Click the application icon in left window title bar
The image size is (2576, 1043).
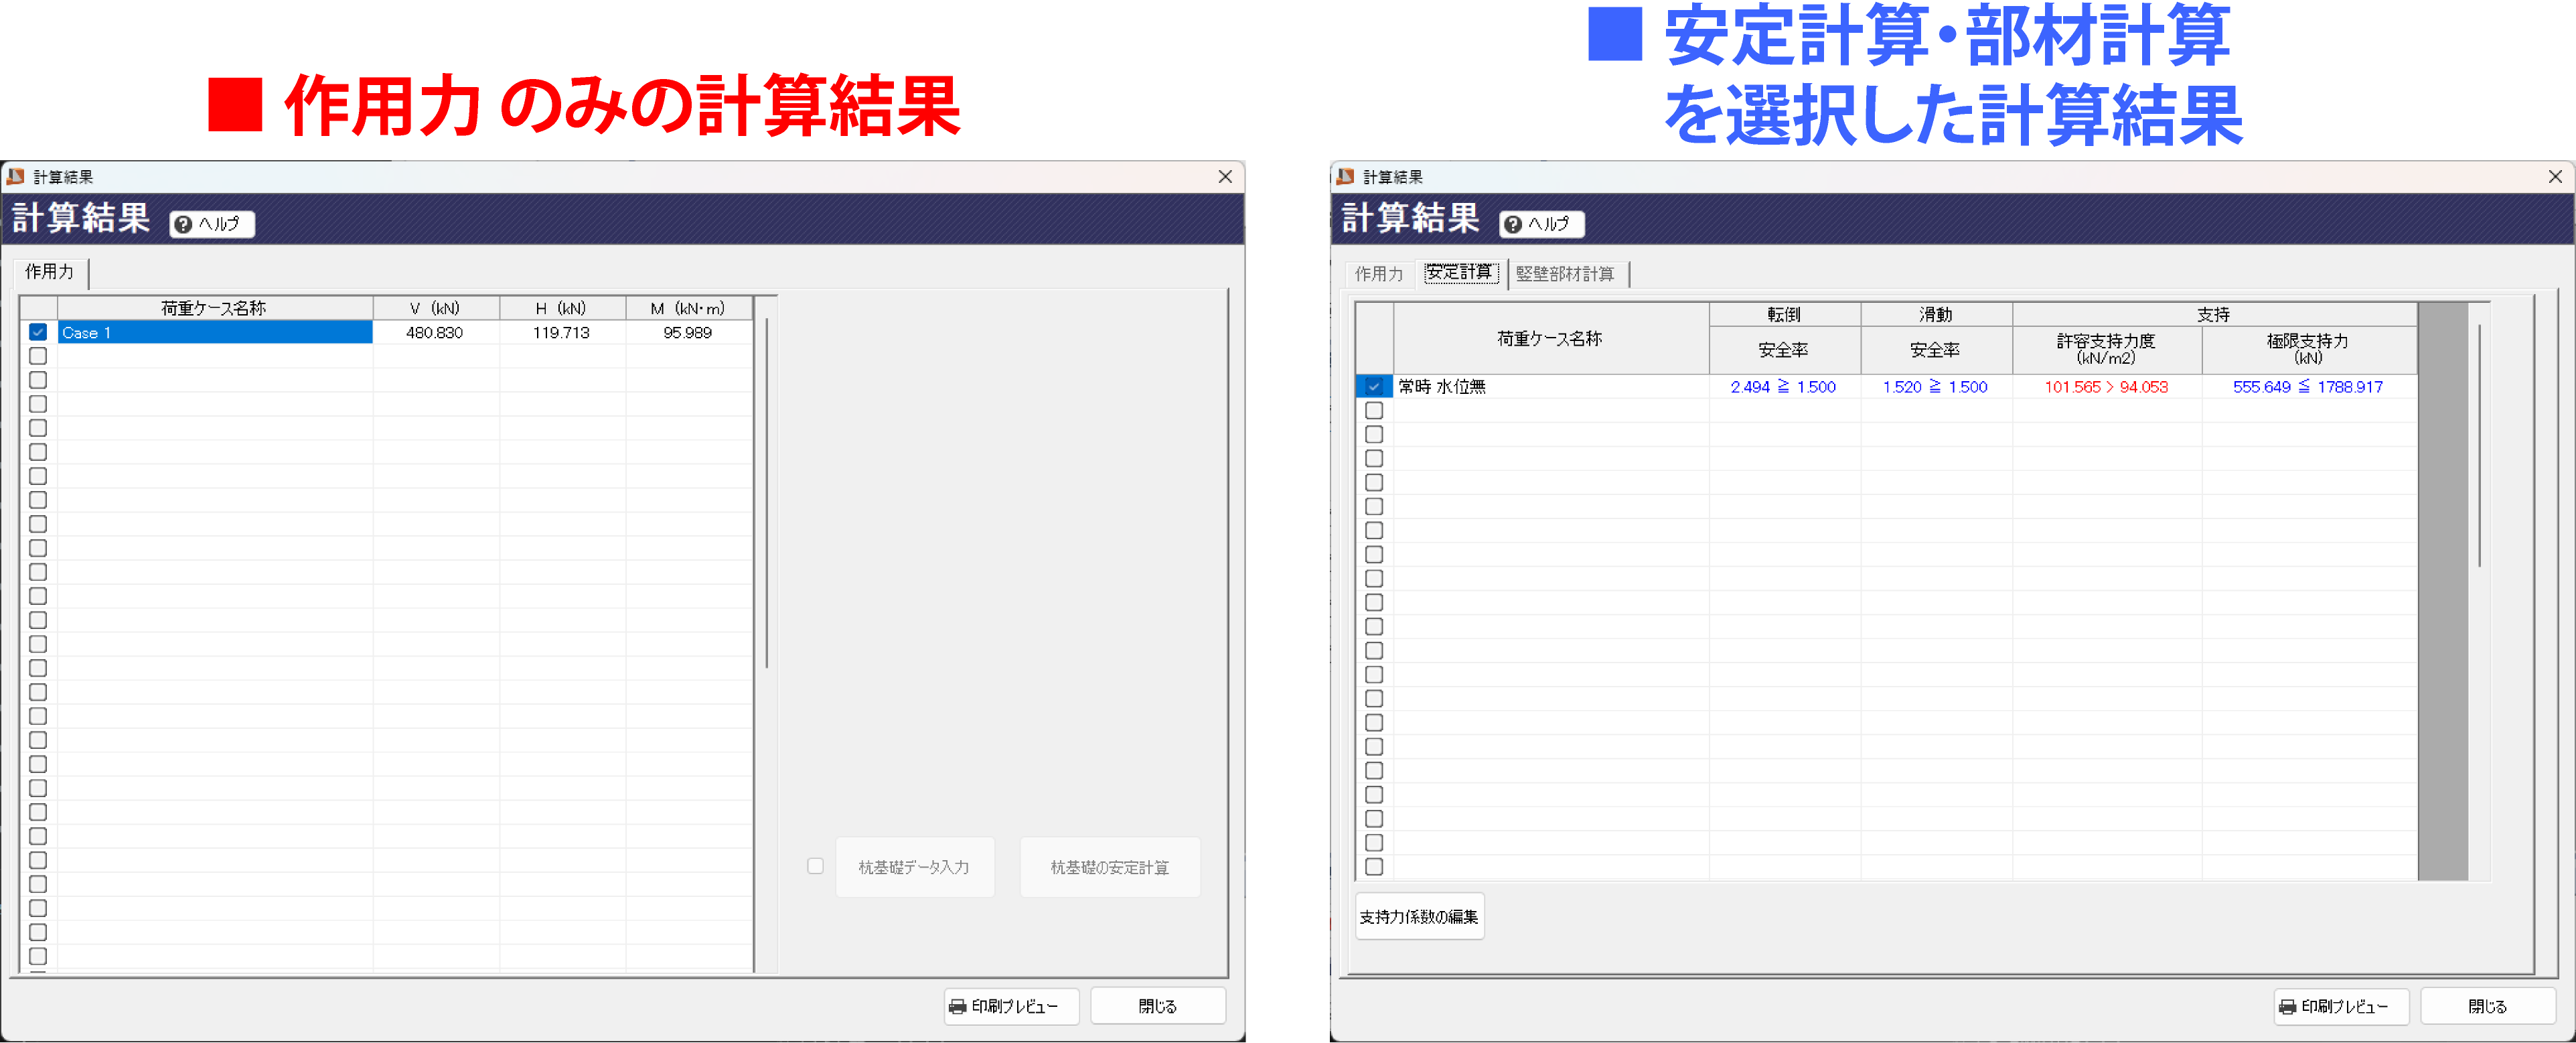[x=15, y=177]
